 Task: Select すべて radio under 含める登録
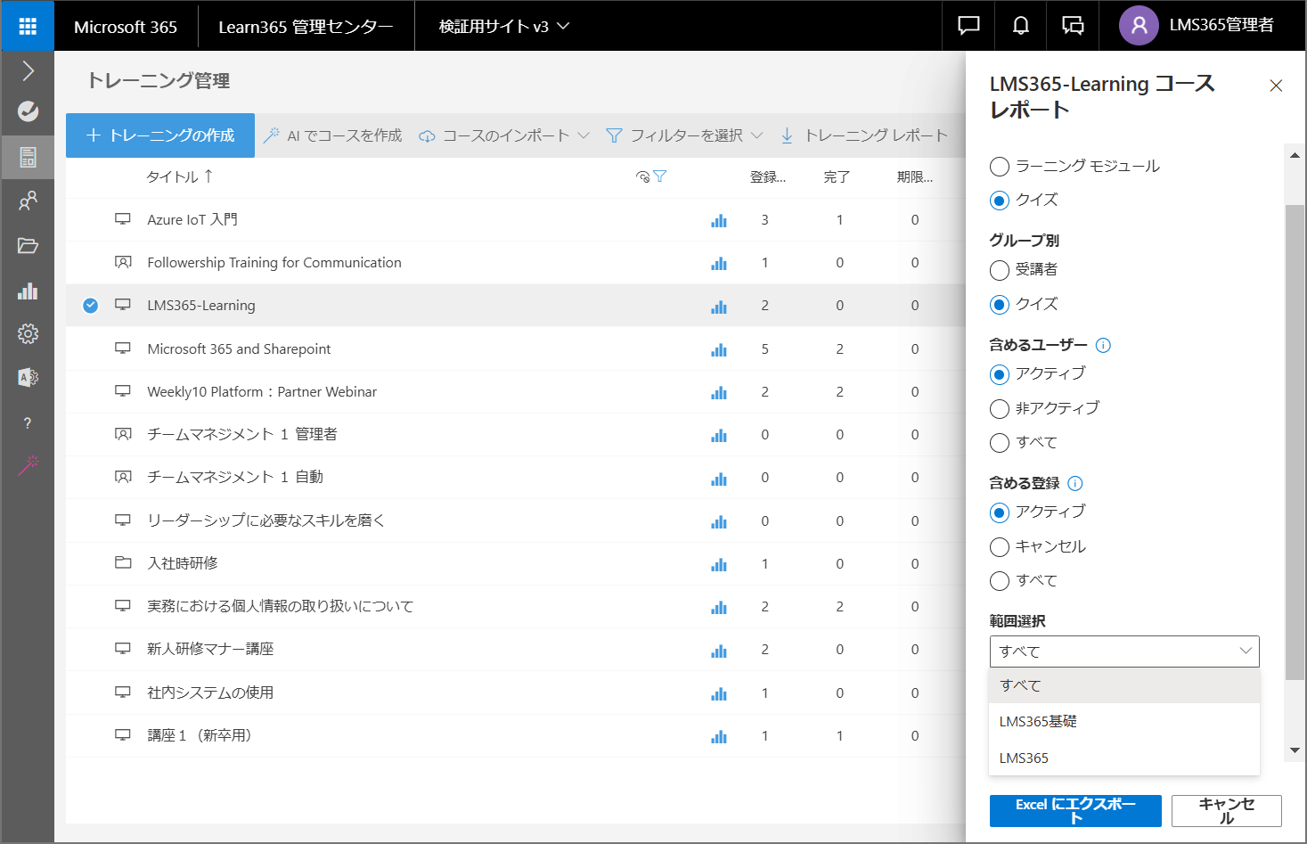[1000, 581]
